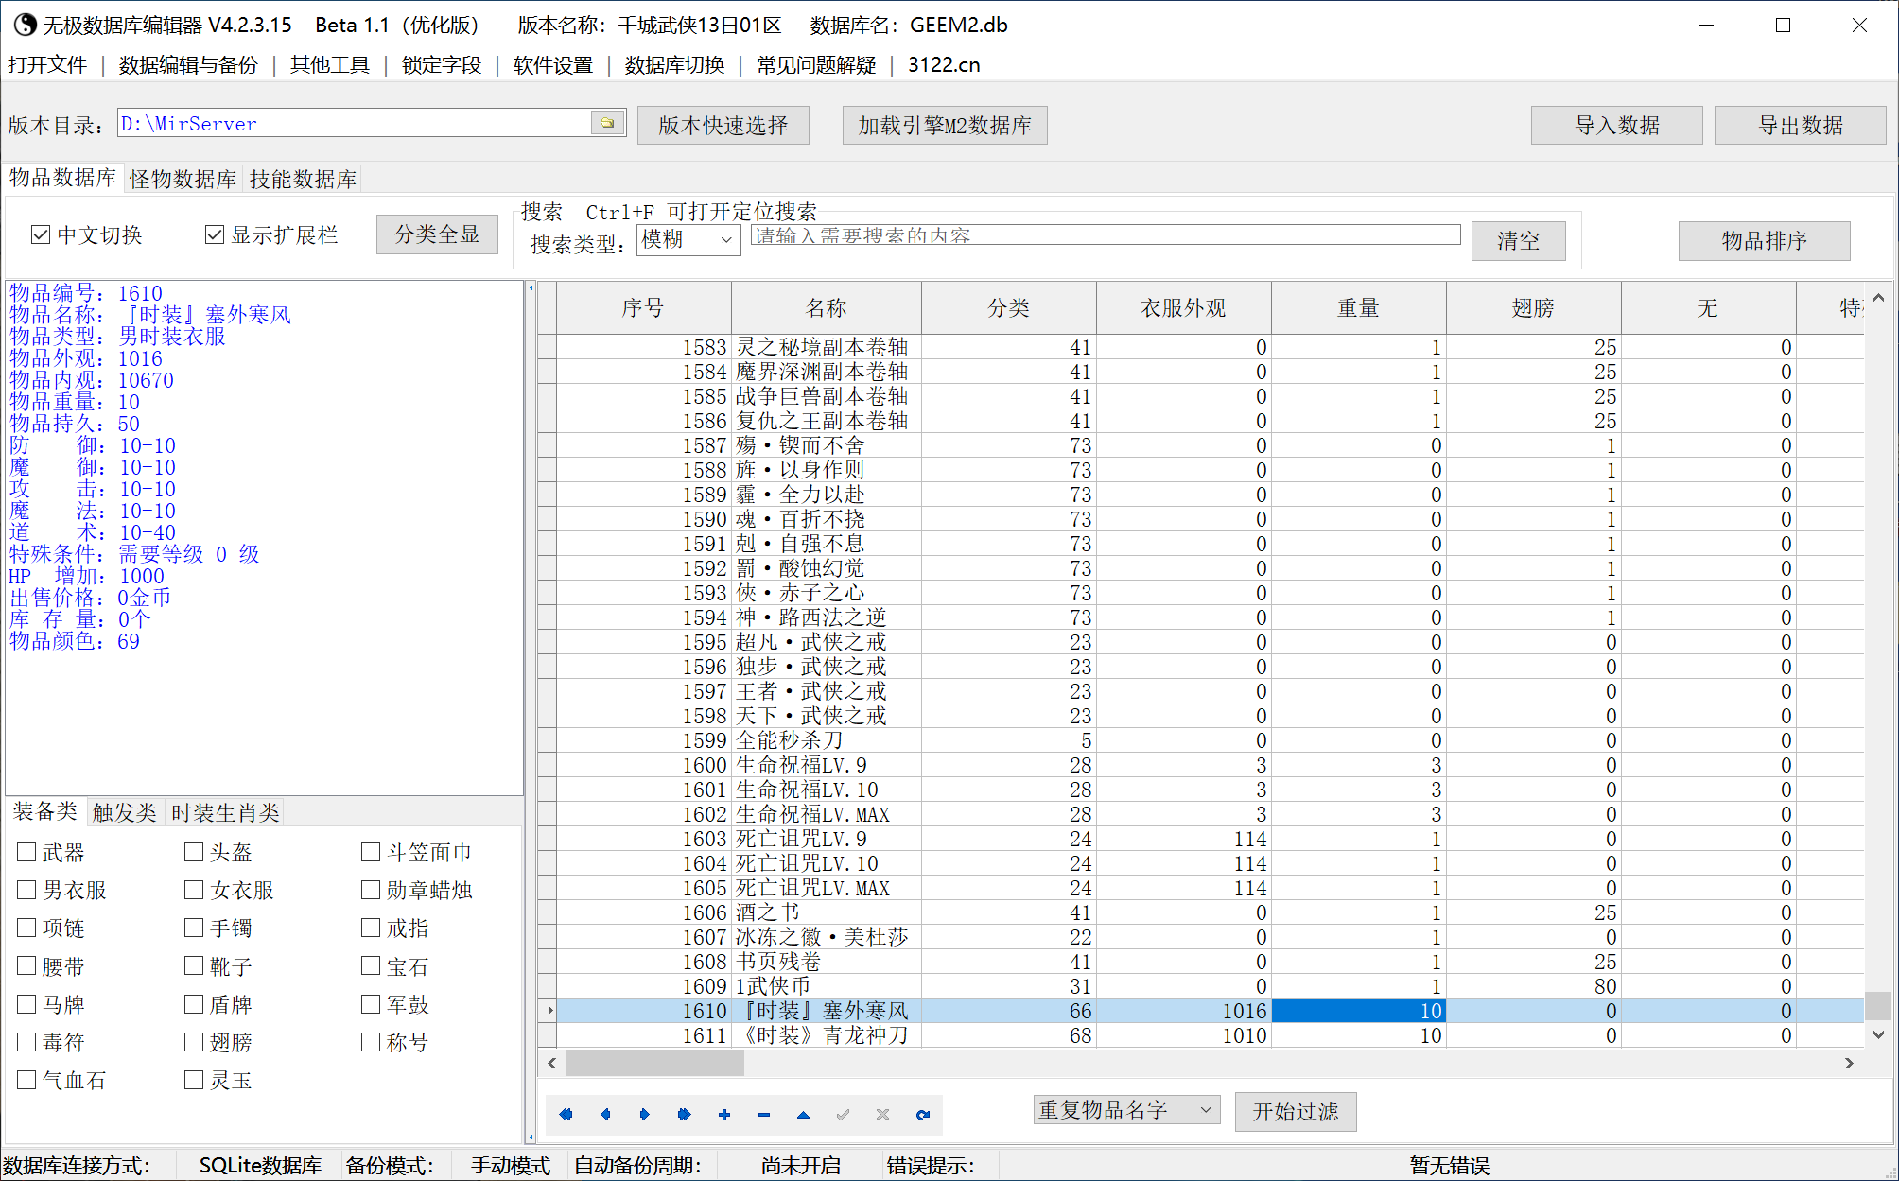
Task: Delete the current record with the minus icon
Action: (764, 1115)
